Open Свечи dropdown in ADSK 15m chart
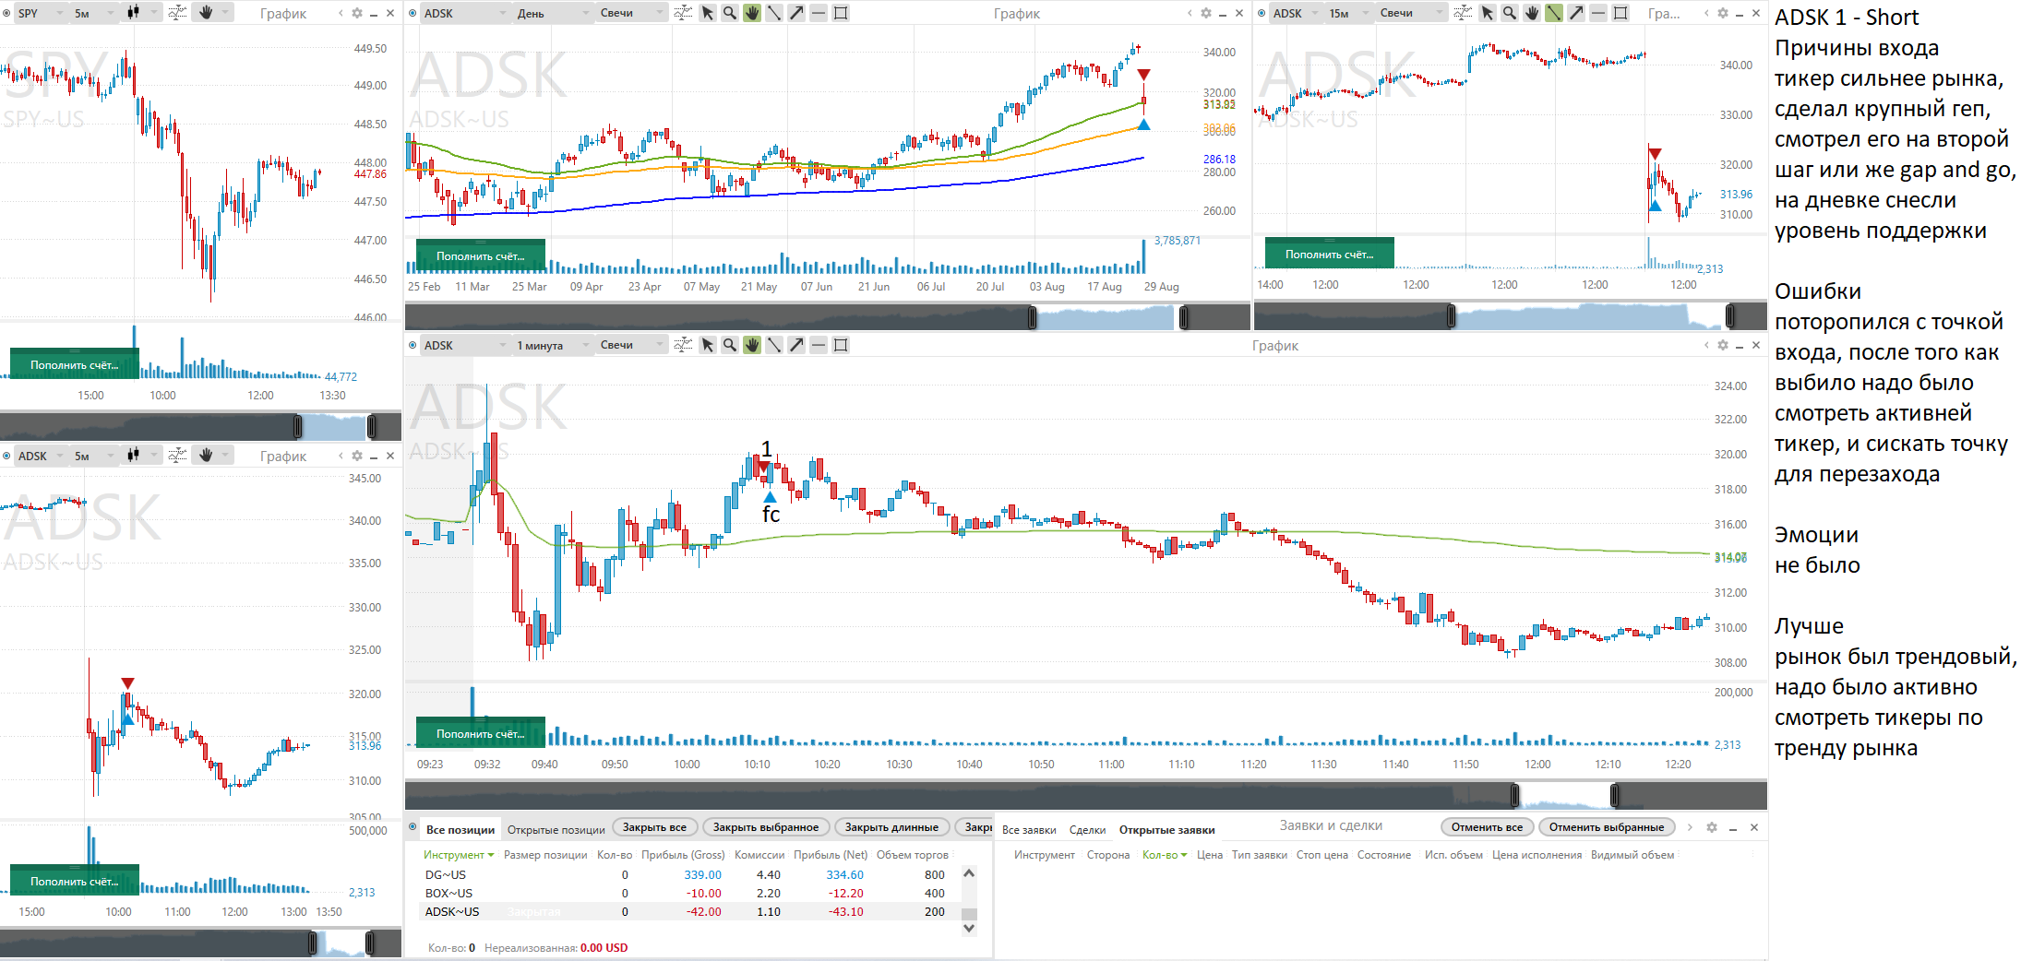The width and height of the screenshot is (2021, 961). (x=1412, y=13)
